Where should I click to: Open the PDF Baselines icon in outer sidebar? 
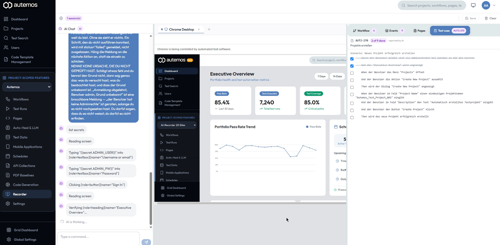tap(8, 175)
